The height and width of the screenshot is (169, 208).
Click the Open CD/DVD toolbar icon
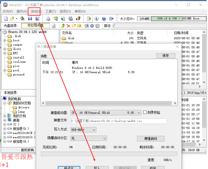(22, 19)
